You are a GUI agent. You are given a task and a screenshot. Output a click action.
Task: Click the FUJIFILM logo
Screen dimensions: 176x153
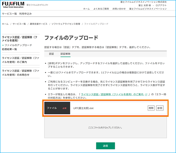(13, 5)
